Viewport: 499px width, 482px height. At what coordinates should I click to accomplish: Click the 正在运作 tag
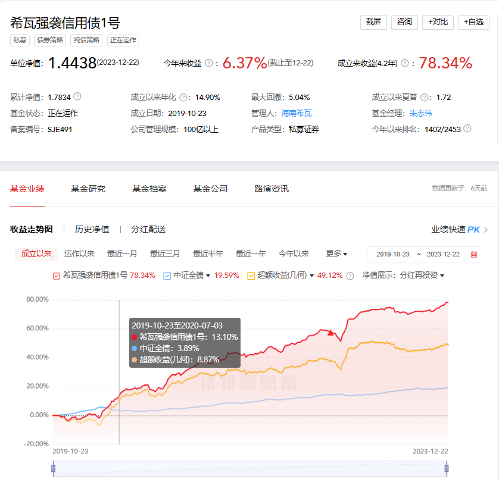pyautogui.click(x=123, y=40)
